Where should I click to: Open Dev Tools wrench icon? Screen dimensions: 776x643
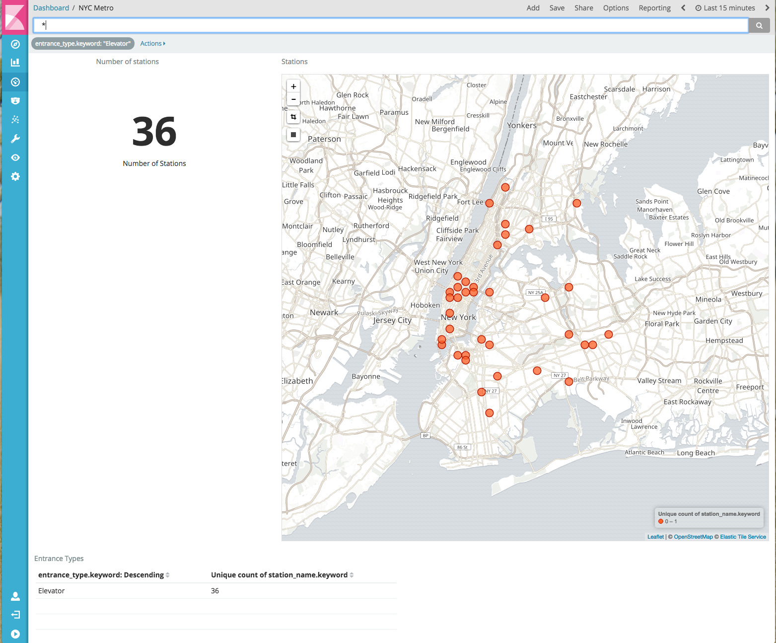pyautogui.click(x=15, y=139)
